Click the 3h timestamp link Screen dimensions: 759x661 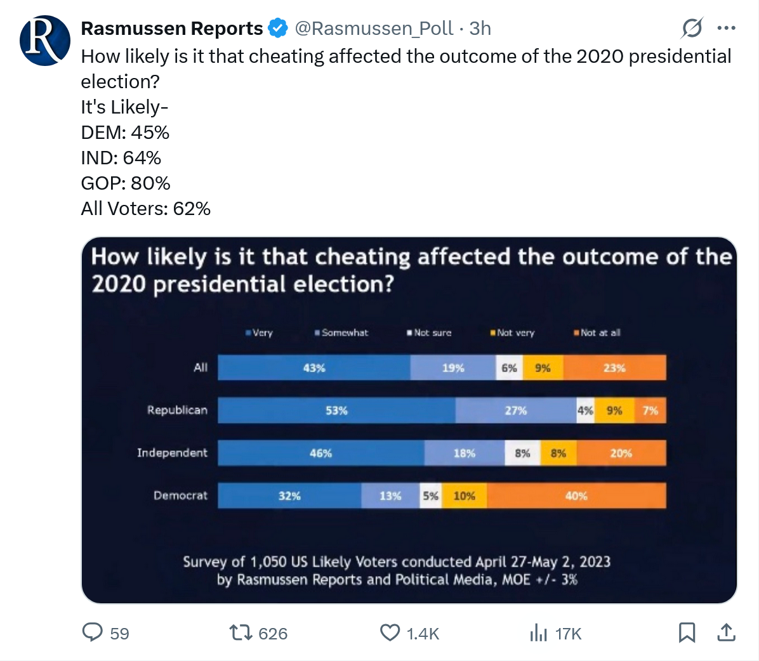pos(480,29)
